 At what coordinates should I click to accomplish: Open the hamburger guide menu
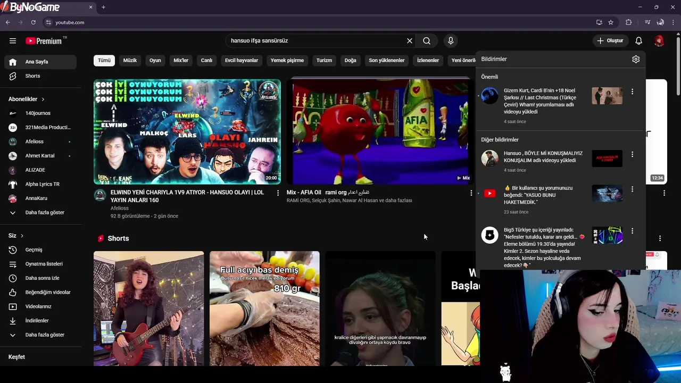pos(13,41)
